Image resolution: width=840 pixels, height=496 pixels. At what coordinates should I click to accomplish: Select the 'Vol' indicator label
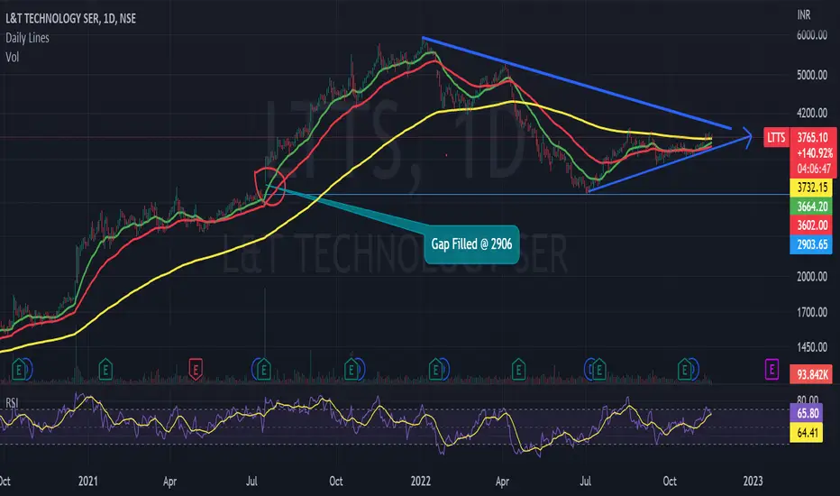pos(12,57)
